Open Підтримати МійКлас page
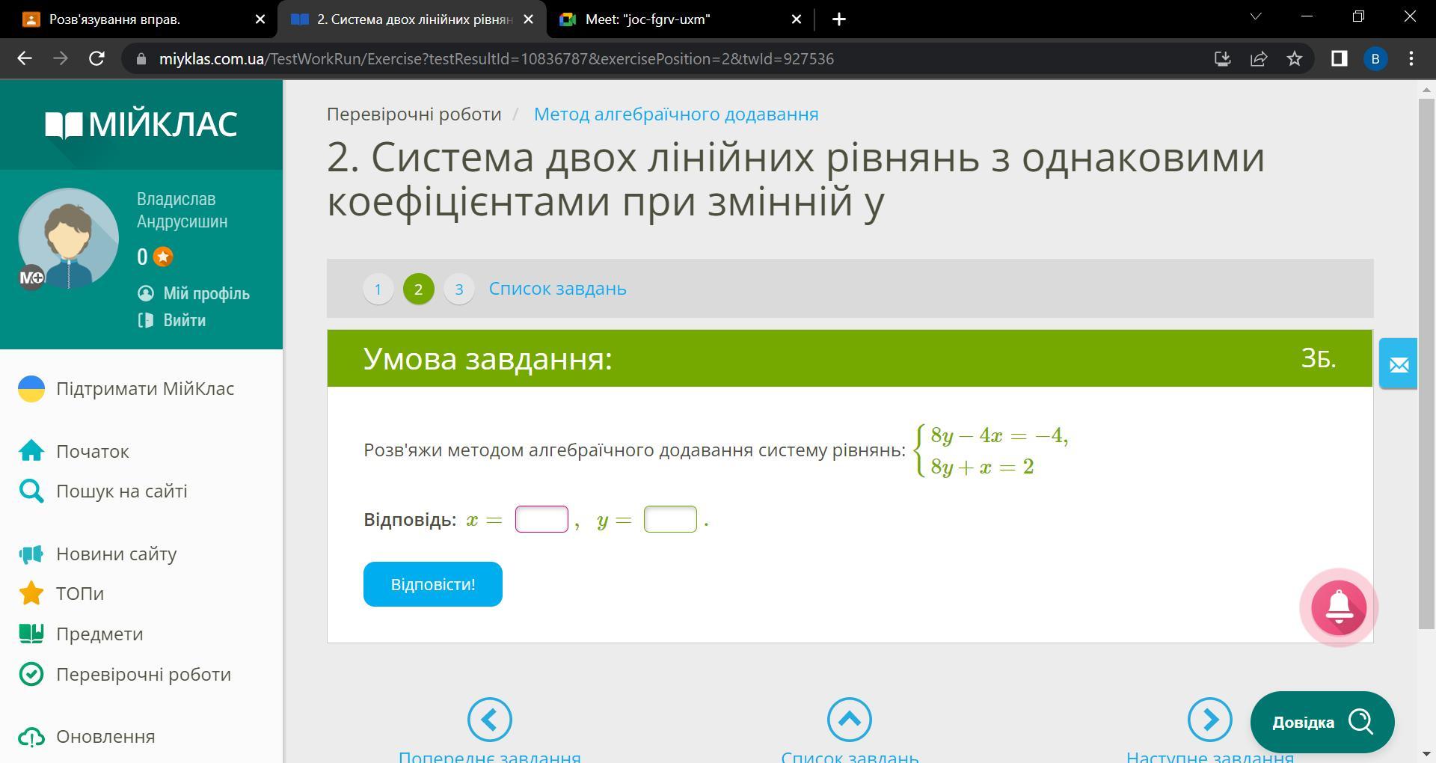Screen dimensions: 1436x763 [145, 389]
